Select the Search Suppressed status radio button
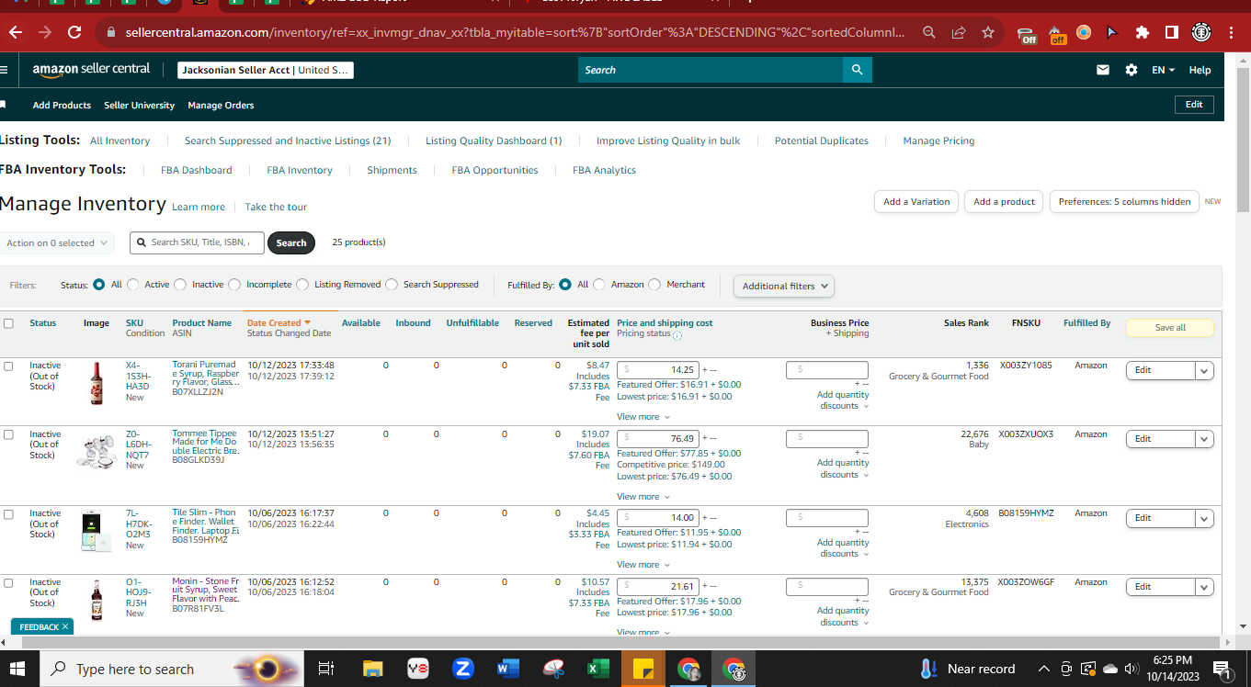Viewport: 1251px width, 687px height. coord(392,285)
